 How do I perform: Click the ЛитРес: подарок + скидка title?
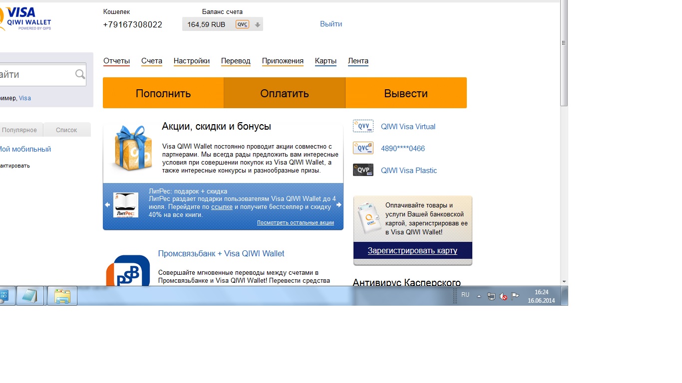(x=188, y=191)
